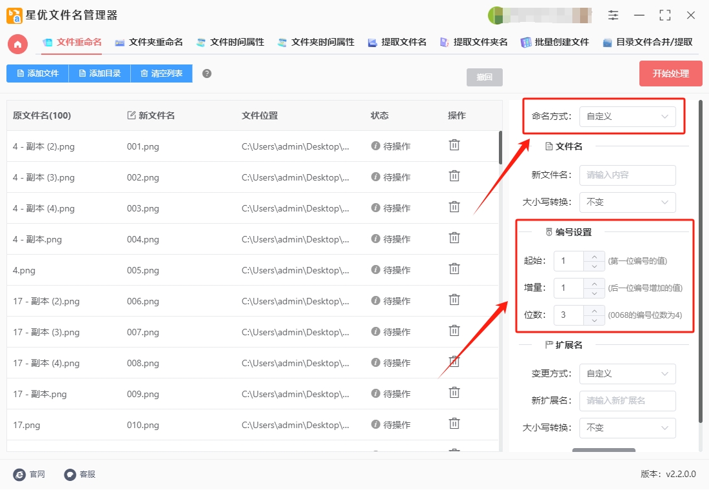Click status info icon for 005.png row

[375, 269]
